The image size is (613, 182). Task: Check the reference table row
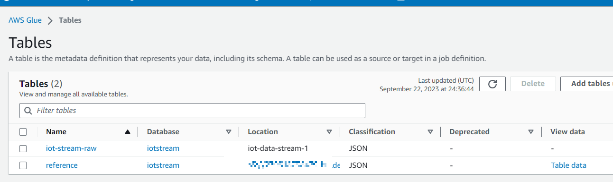coord(23,165)
